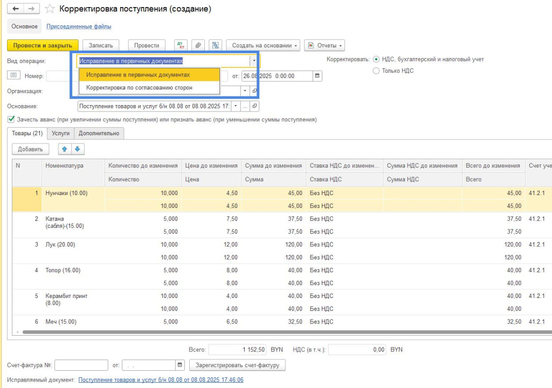Open attached files paperclip icon
Image resolution: width=552 pixels, height=388 pixels.
click(198, 45)
